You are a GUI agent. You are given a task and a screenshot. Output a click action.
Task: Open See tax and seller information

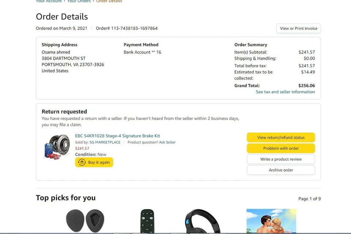(x=285, y=92)
